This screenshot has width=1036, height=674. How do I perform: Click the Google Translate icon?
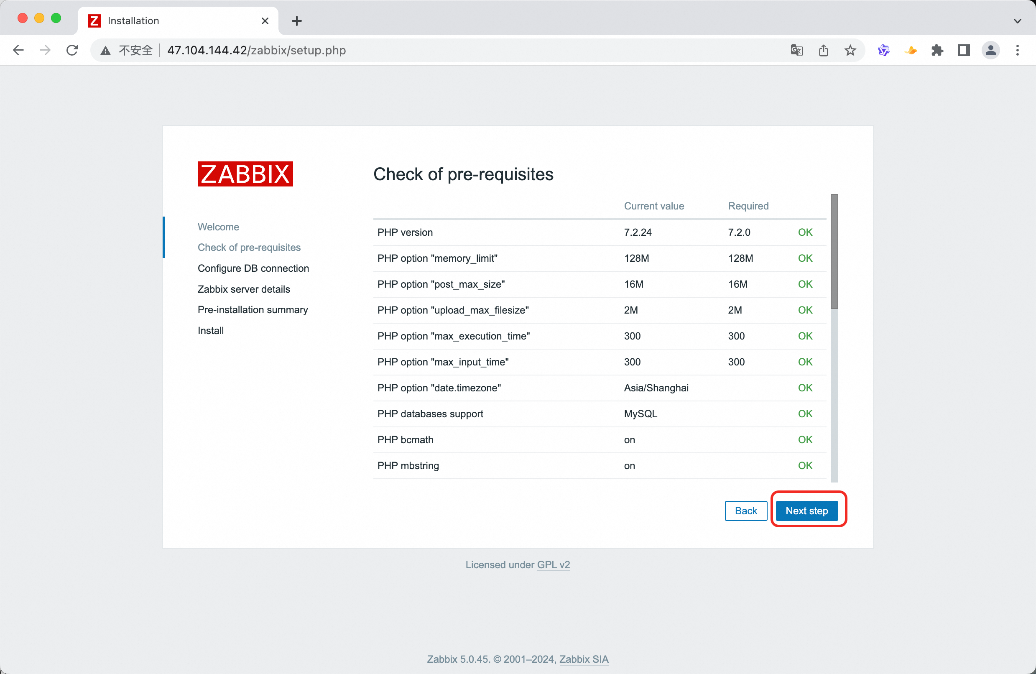796,51
